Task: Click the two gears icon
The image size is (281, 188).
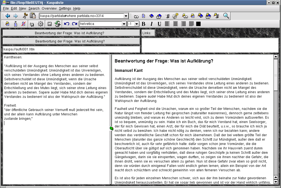Action: [175, 16]
